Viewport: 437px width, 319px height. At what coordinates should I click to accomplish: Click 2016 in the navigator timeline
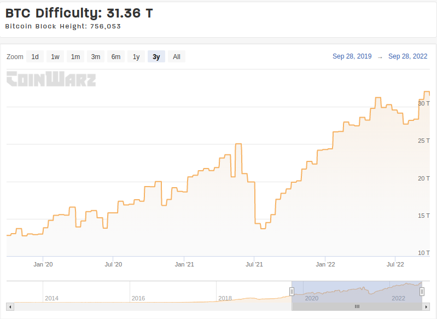pyautogui.click(x=138, y=298)
